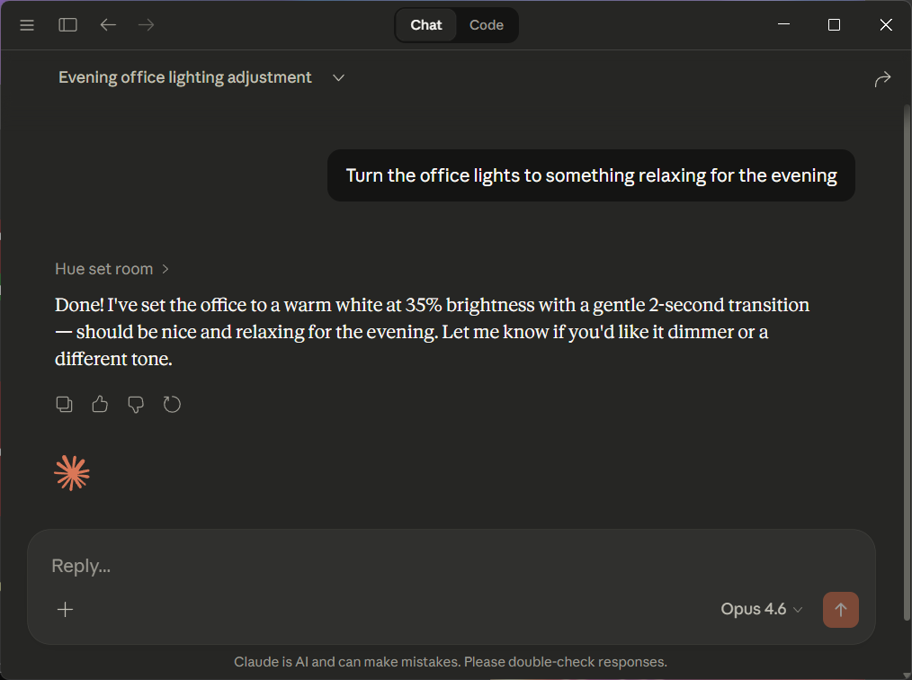This screenshot has width=912, height=680.
Task: Click the 'Evening office lighting adjustment' title
Action: point(185,77)
